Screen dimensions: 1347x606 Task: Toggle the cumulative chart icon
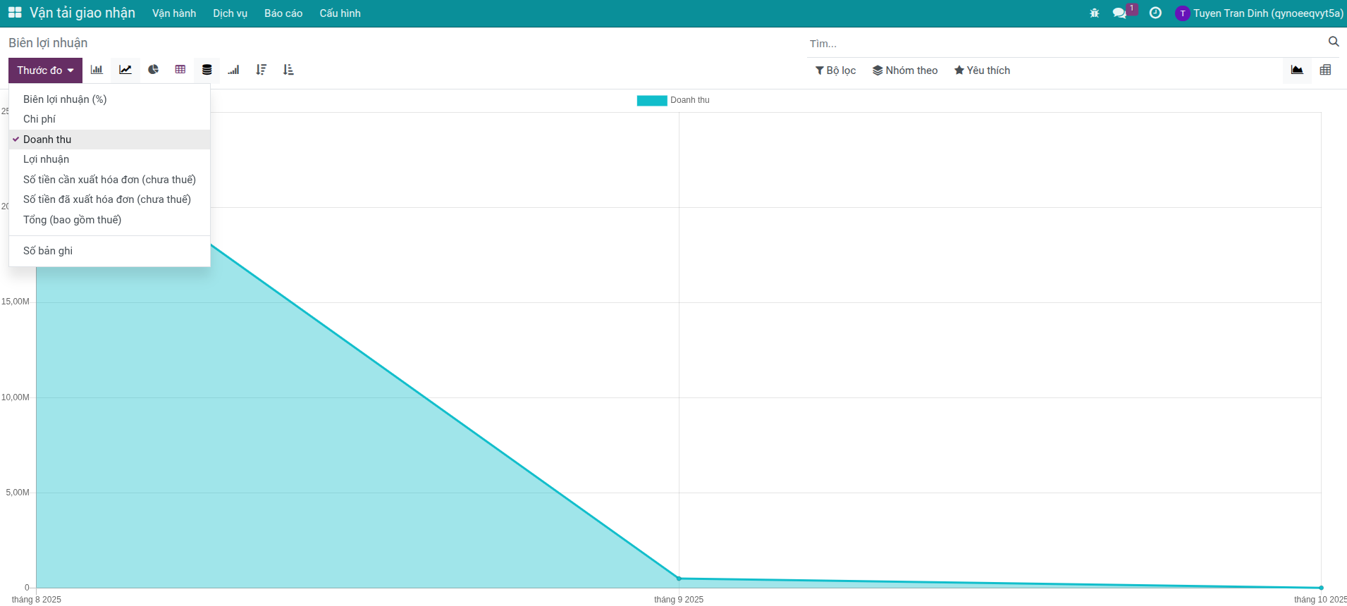coord(234,70)
